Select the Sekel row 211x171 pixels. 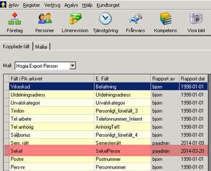(105, 151)
